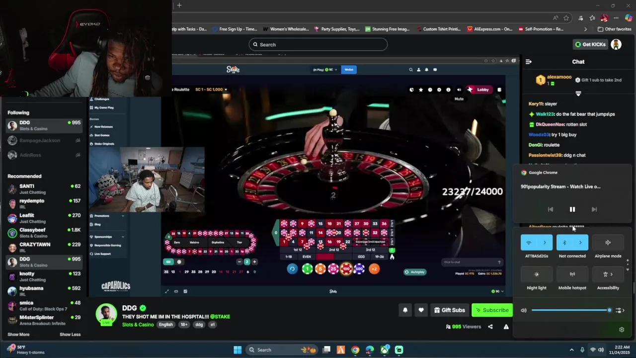The image size is (636, 358).
Task: Skip to next media track
Action: 594,209
